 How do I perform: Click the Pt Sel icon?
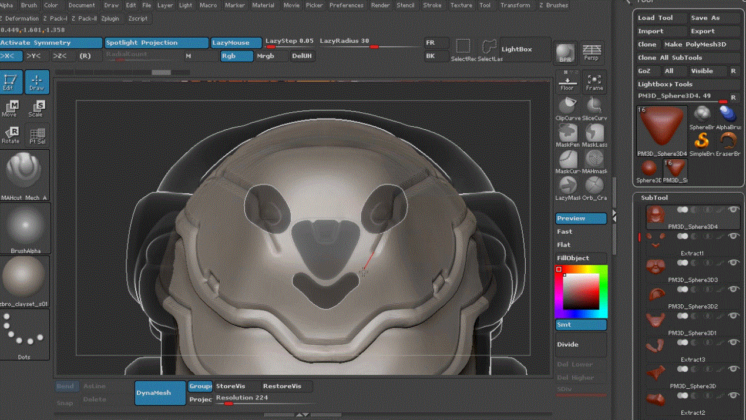(x=37, y=135)
